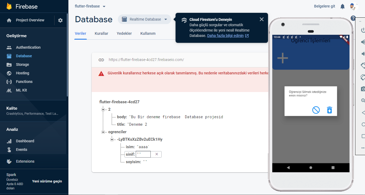Close the Cloud Firestore promo popup
This screenshot has width=365, height=195.
coord(262,19)
